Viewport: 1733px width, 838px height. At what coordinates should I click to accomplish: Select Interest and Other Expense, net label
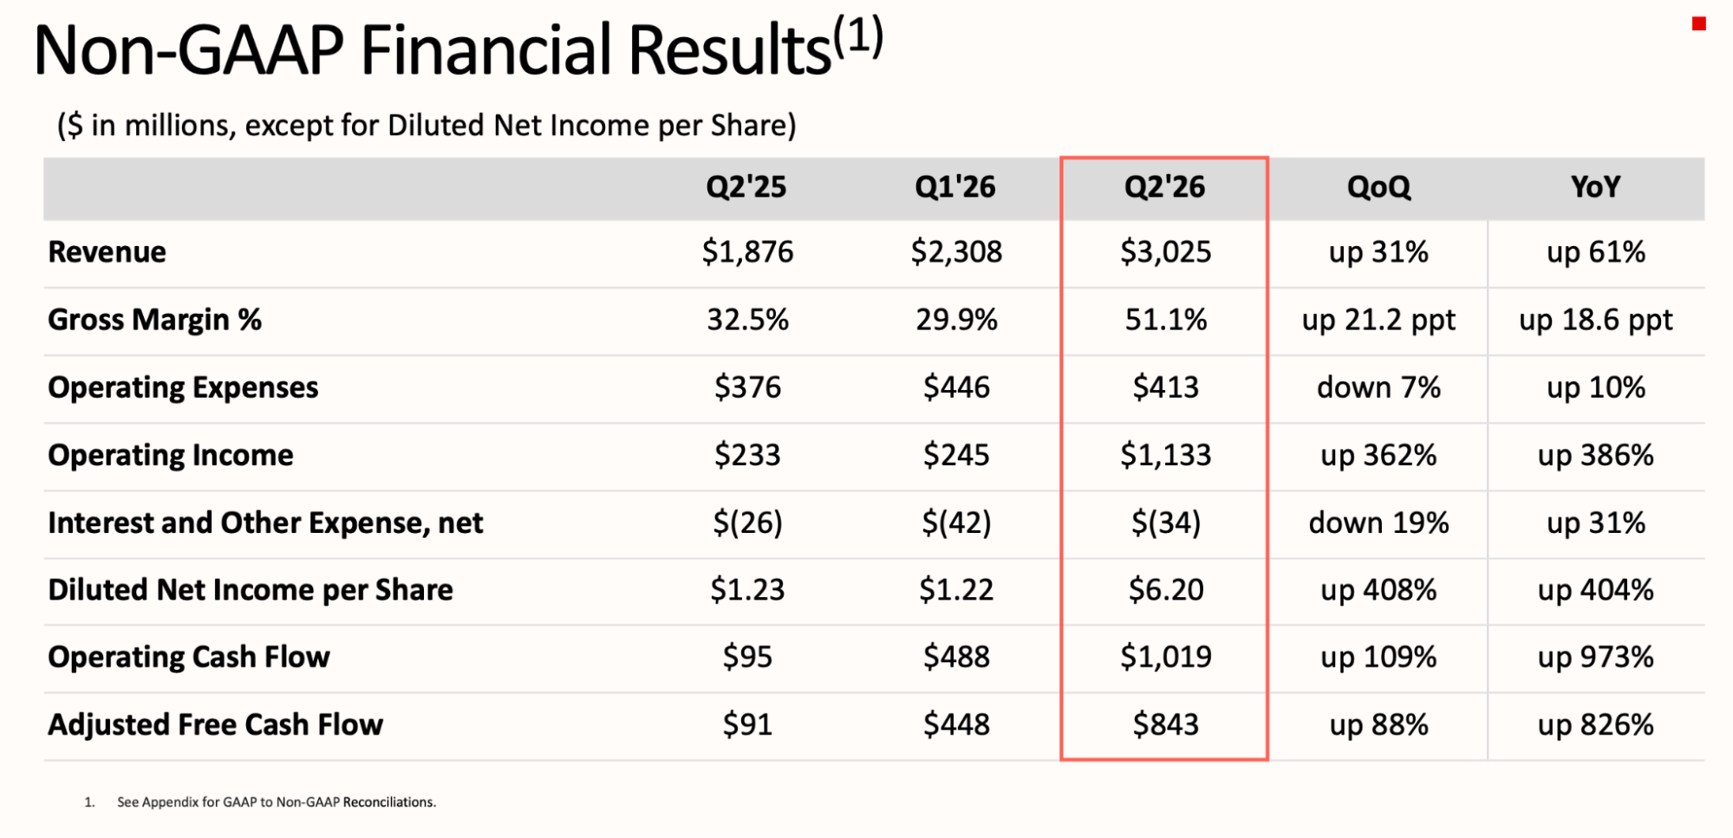point(265,523)
